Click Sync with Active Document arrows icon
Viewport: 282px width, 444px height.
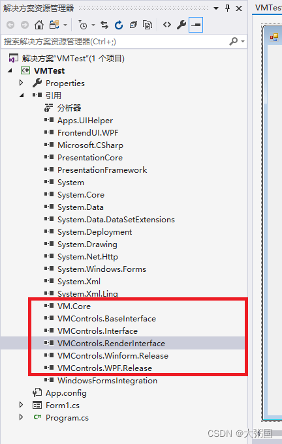pyautogui.click(x=104, y=25)
